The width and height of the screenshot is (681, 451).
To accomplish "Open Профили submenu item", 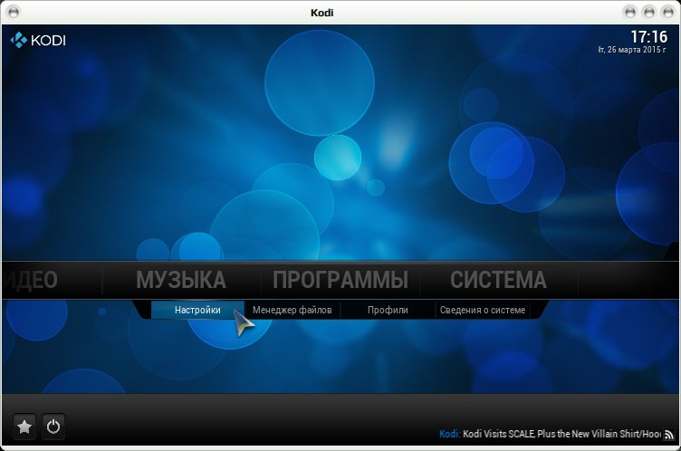I will click(388, 310).
